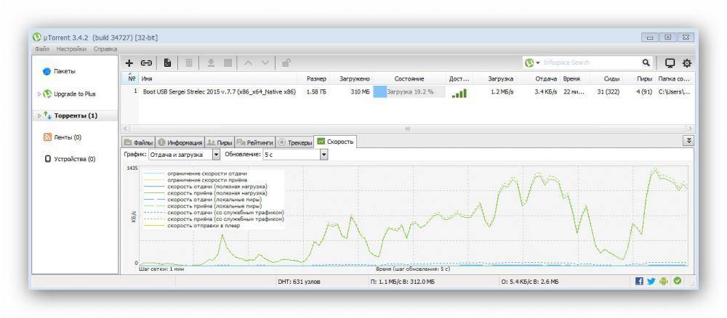Click the Twitter bird icon in status bar
727x318 pixels.
pos(651,281)
